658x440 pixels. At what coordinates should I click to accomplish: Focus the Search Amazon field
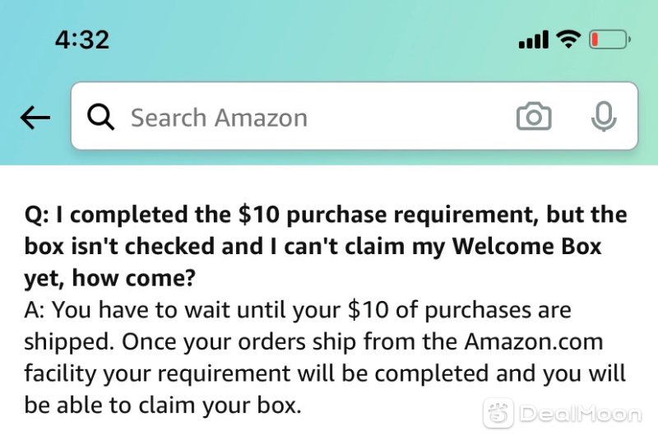click(x=354, y=116)
